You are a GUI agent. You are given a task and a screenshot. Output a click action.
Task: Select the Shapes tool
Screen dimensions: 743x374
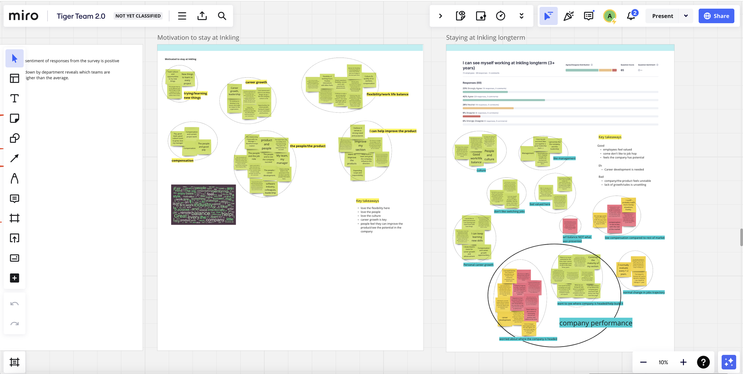[x=15, y=138]
